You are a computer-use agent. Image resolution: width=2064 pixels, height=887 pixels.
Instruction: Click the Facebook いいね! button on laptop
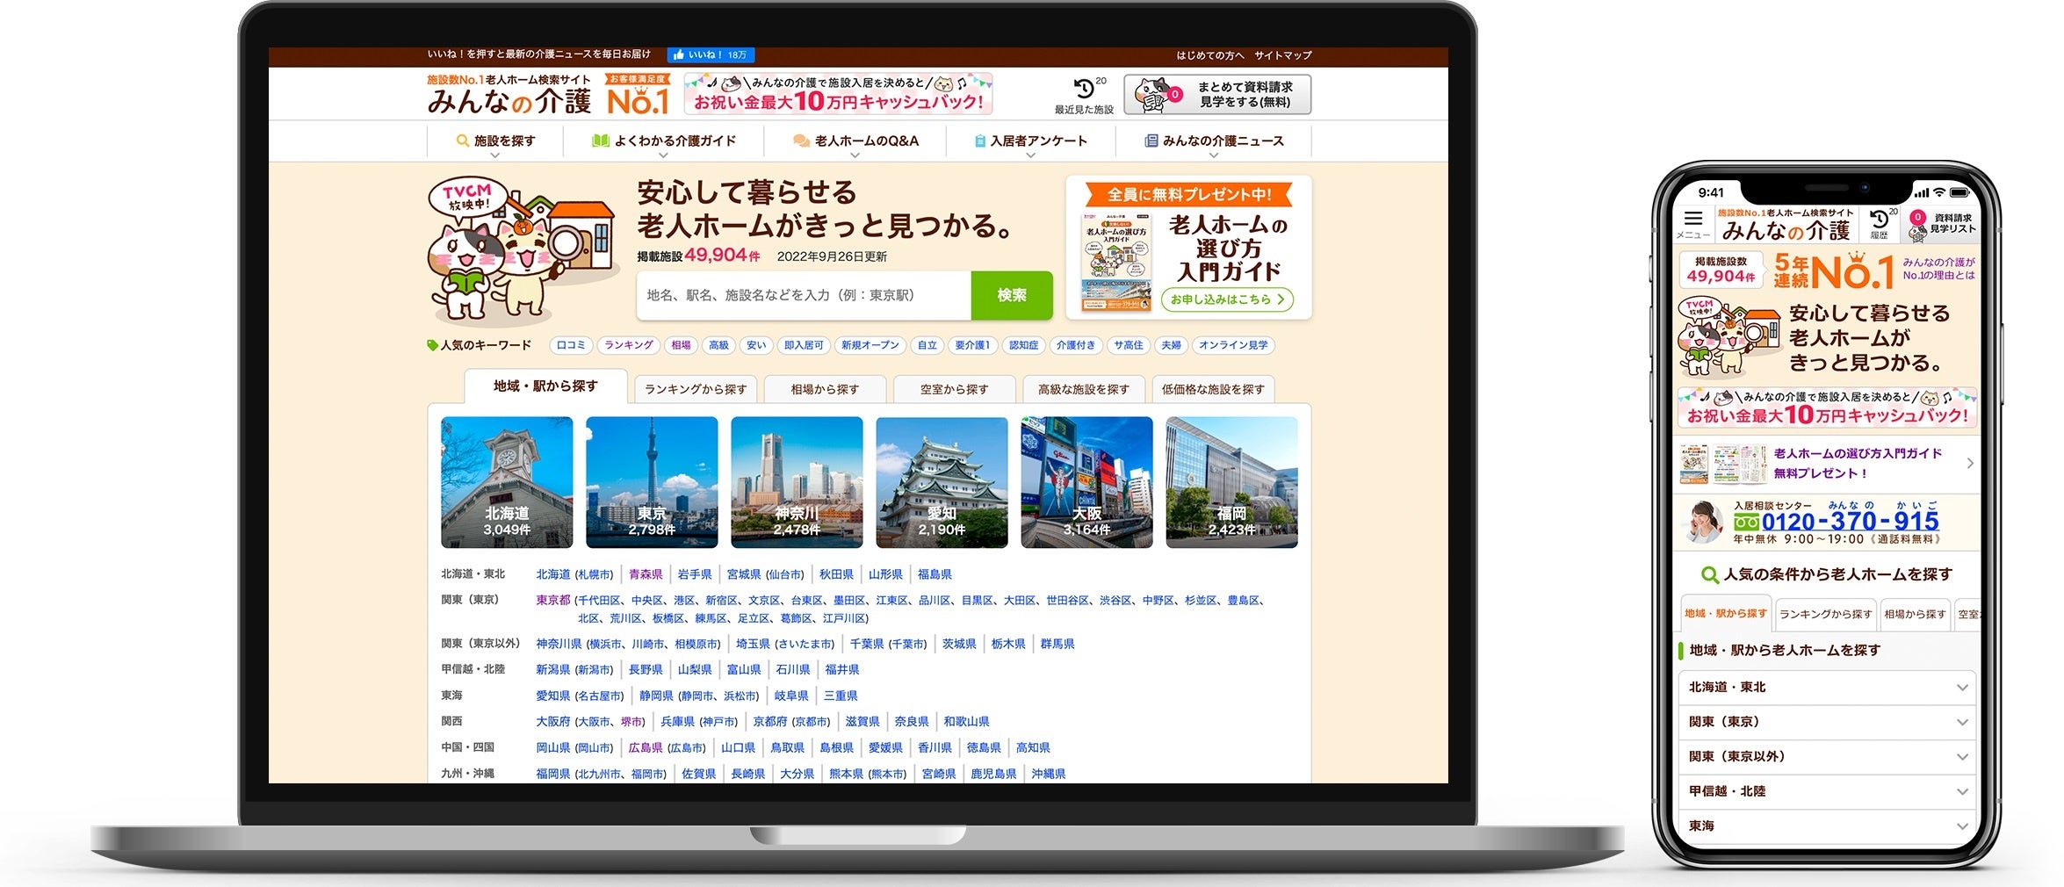click(x=710, y=54)
